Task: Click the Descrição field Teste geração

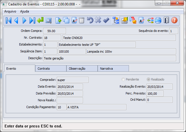Action: pos(110,58)
